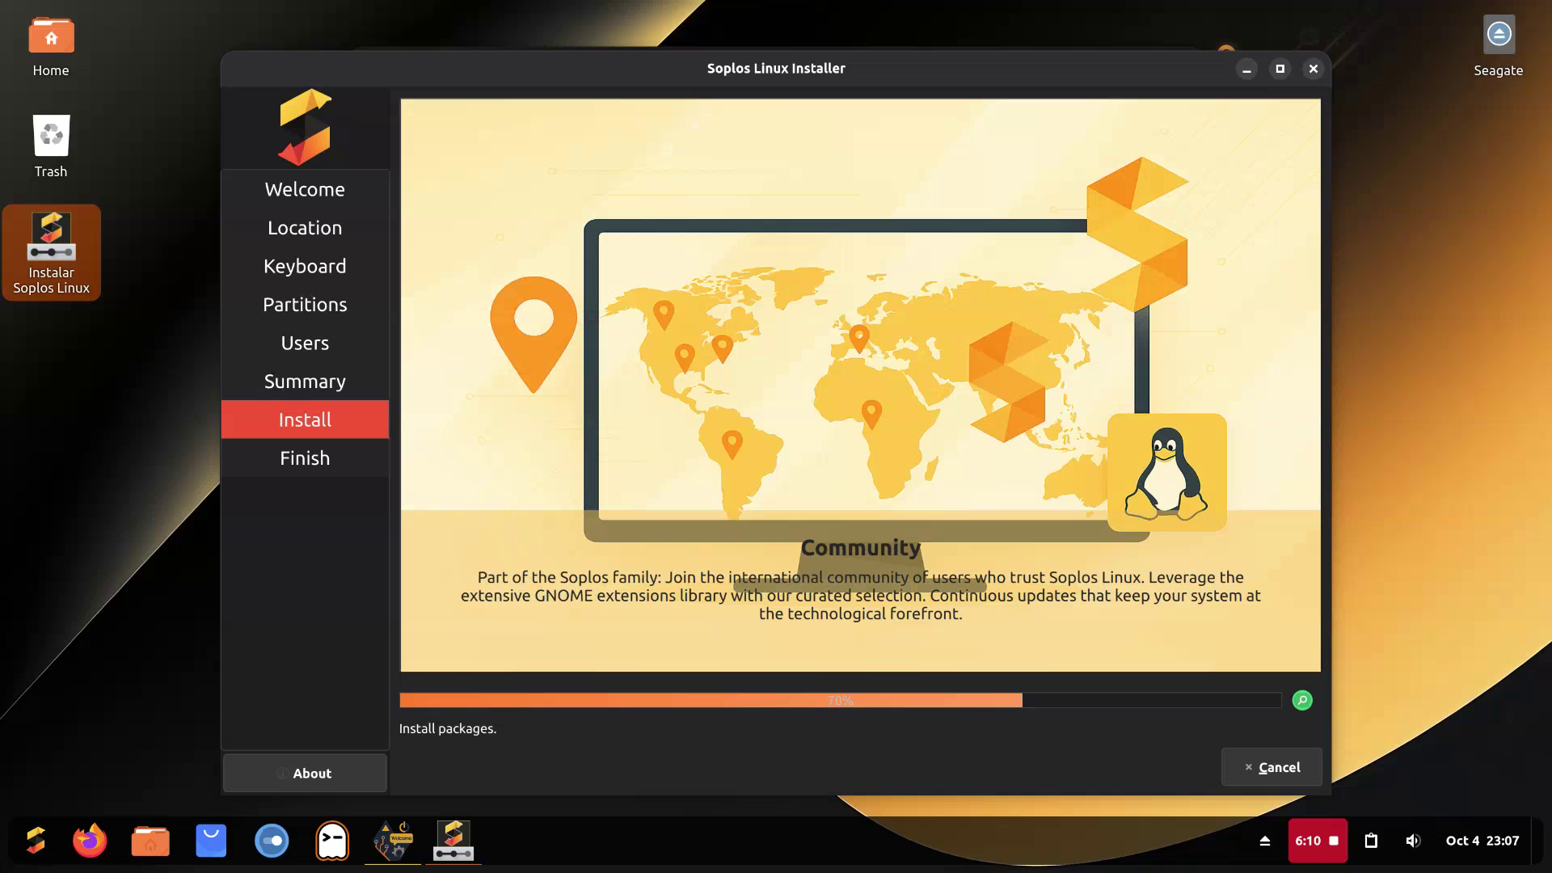Image resolution: width=1552 pixels, height=873 pixels.
Task: Open the blue toggle settings app in taskbar
Action: 272,841
